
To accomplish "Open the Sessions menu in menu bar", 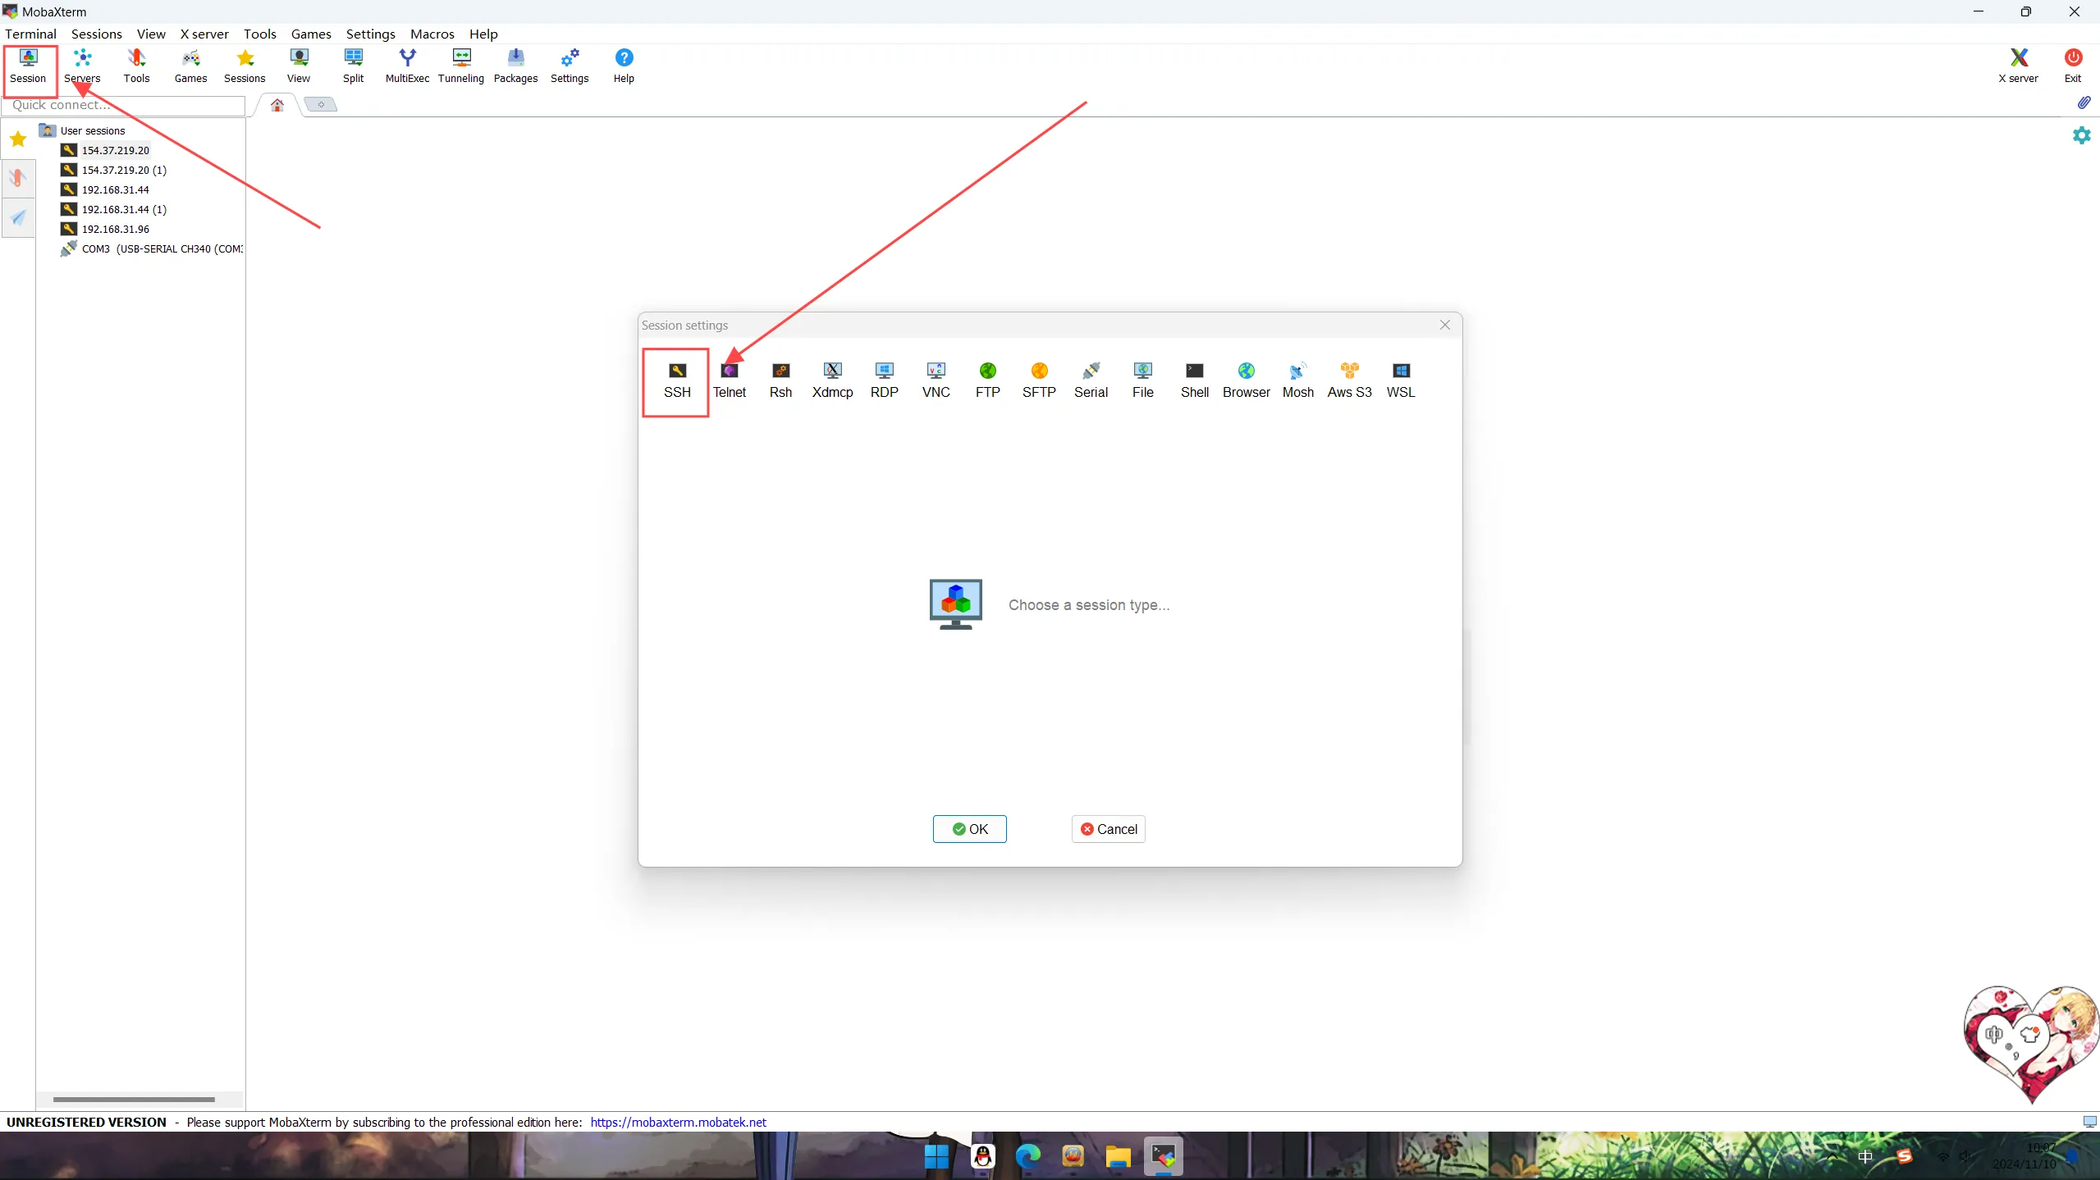I will (x=96, y=34).
